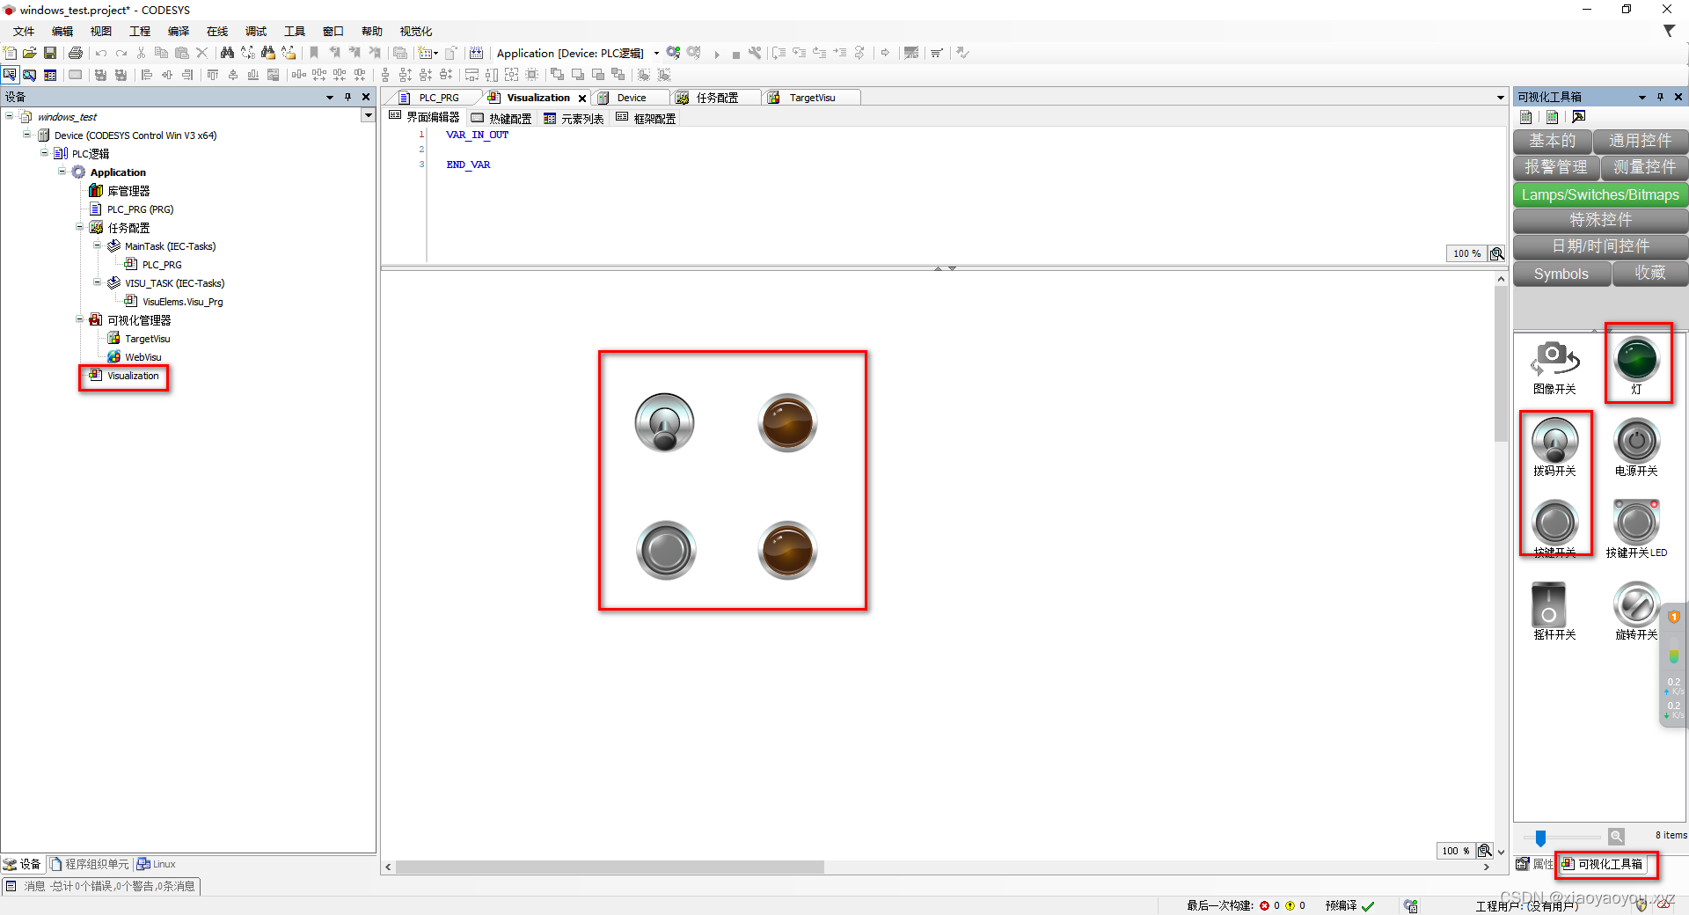Click the Stop square icon in toolbar

[735, 54]
